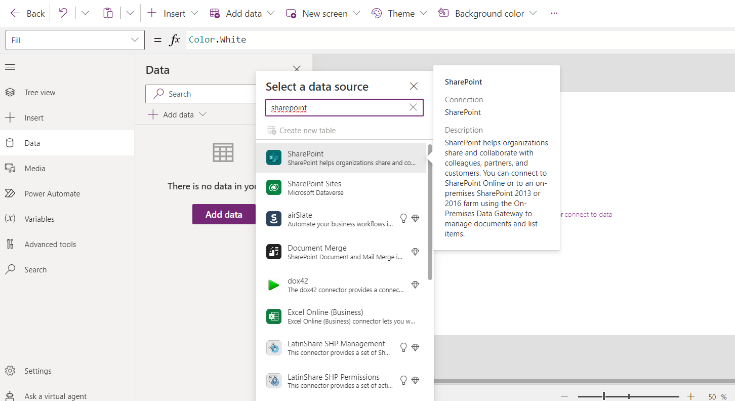The height and width of the screenshot is (401, 735).
Task: Select the Document Merge connector icon
Action: (x=274, y=252)
